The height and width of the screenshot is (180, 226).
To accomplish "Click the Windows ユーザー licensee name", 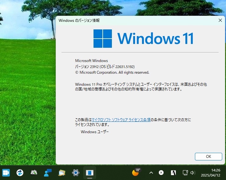I will (x=95, y=132).
